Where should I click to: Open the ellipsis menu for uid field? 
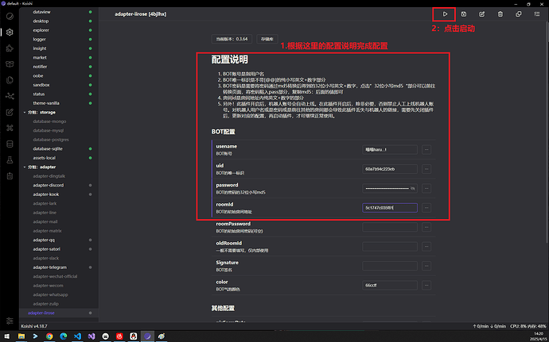(426, 169)
